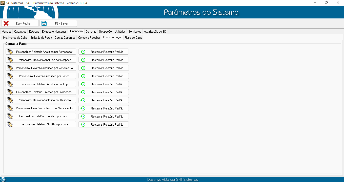Viewport: 344px width, 182px height.
Task: Switch to the Estoque tab
Action: (34, 32)
